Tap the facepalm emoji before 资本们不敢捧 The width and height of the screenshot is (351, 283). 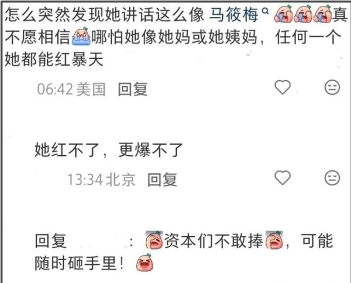[154, 240]
